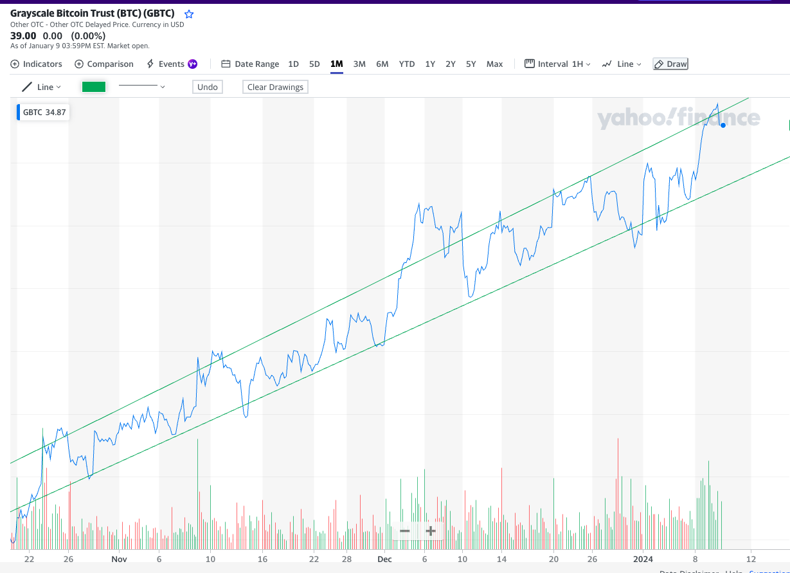Zoom out with the minus button
The image size is (790, 573).
click(x=405, y=531)
